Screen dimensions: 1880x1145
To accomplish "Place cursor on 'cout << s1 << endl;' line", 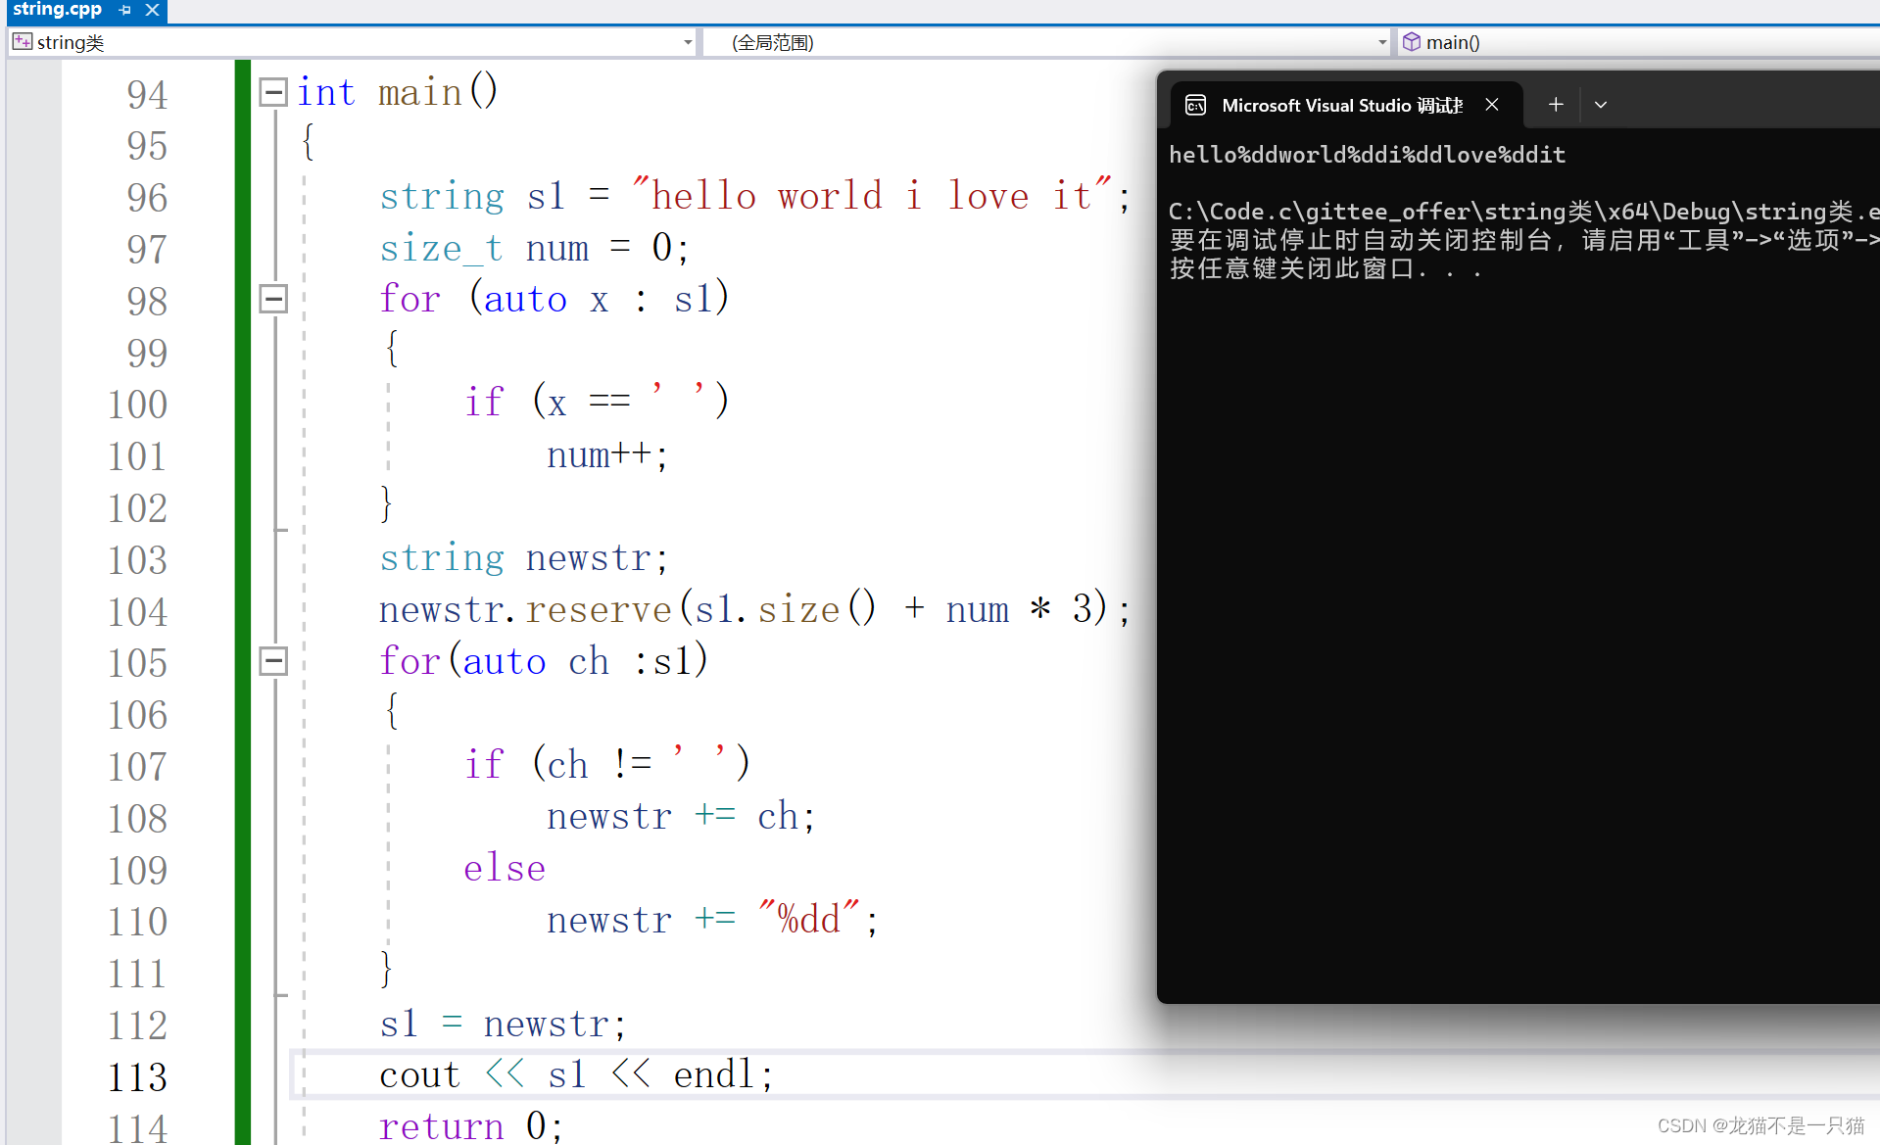I will coord(576,1075).
